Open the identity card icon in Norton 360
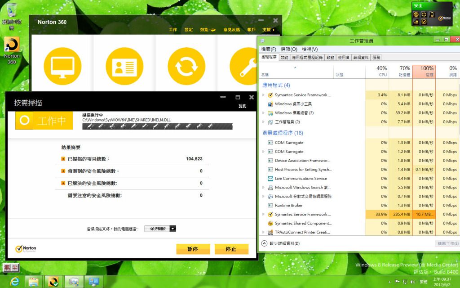The width and height of the screenshot is (460, 288). [x=124, y=66]
